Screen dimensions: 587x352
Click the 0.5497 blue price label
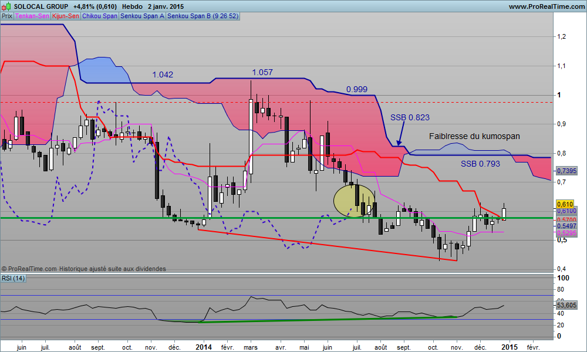point(567,226)
